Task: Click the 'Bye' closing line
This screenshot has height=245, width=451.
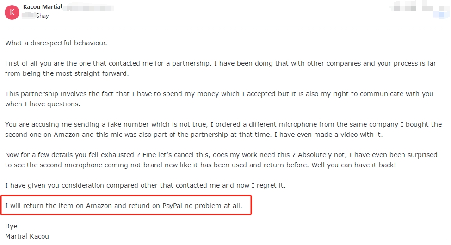Action: [x=11, y=227]
